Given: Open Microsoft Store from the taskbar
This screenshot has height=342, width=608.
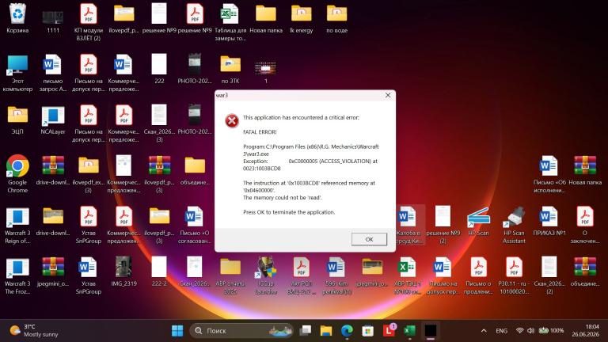Looking at the screenshot, I should [x=367, y=331].
